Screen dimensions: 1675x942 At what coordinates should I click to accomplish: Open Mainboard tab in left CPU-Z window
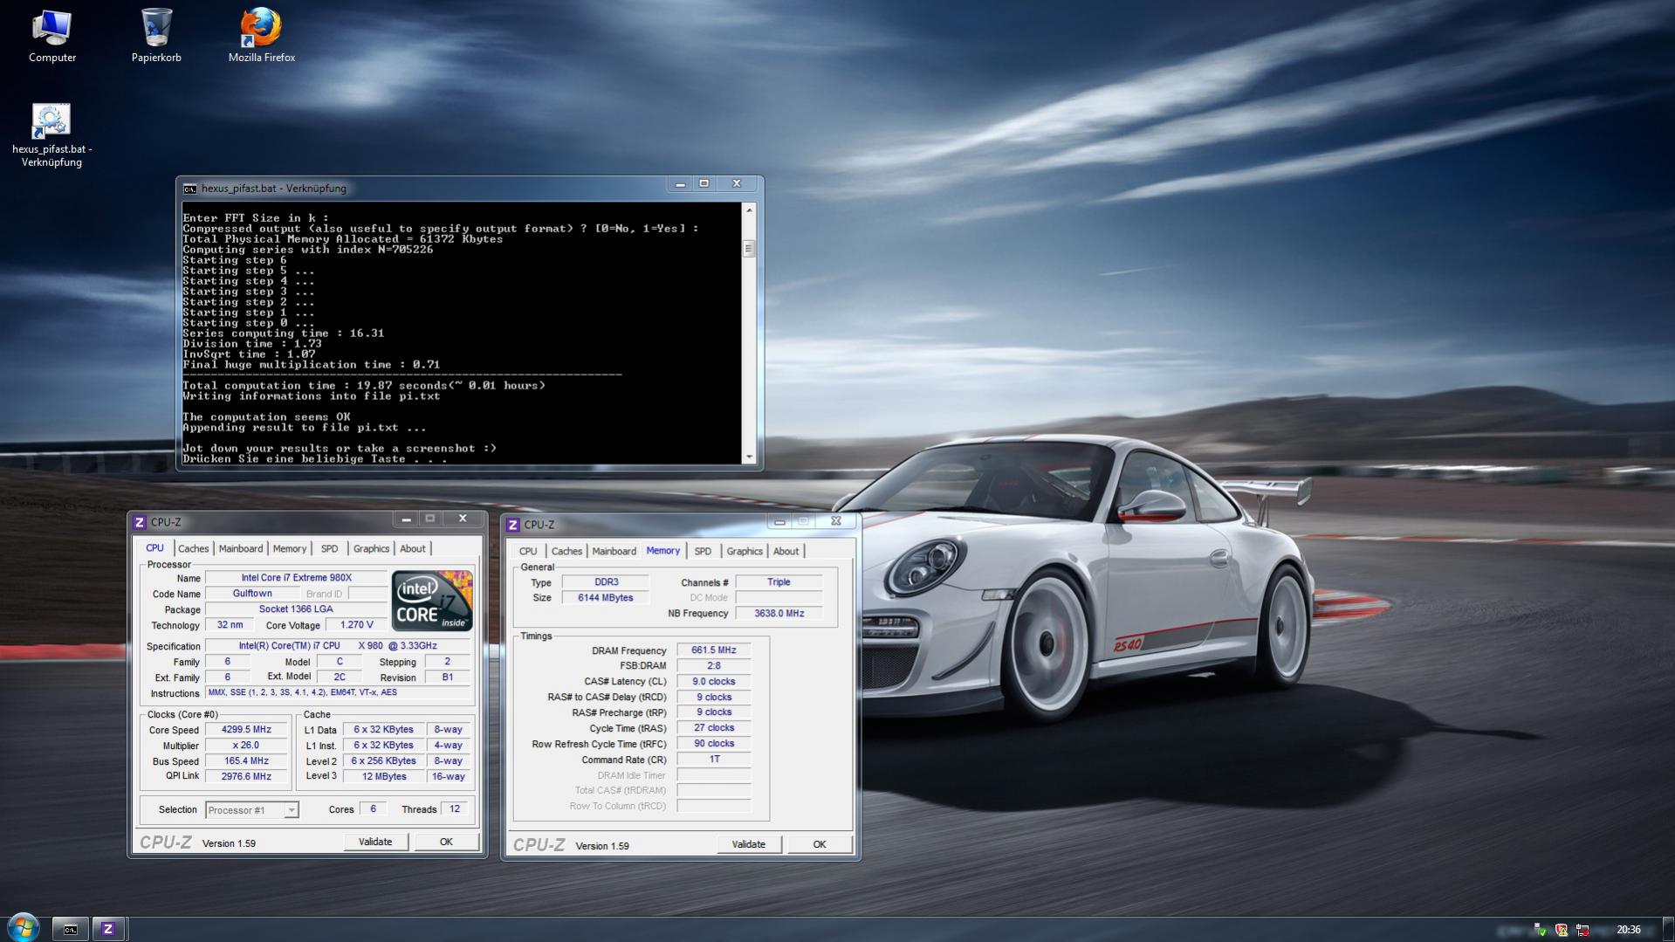(x=240, y=548)
